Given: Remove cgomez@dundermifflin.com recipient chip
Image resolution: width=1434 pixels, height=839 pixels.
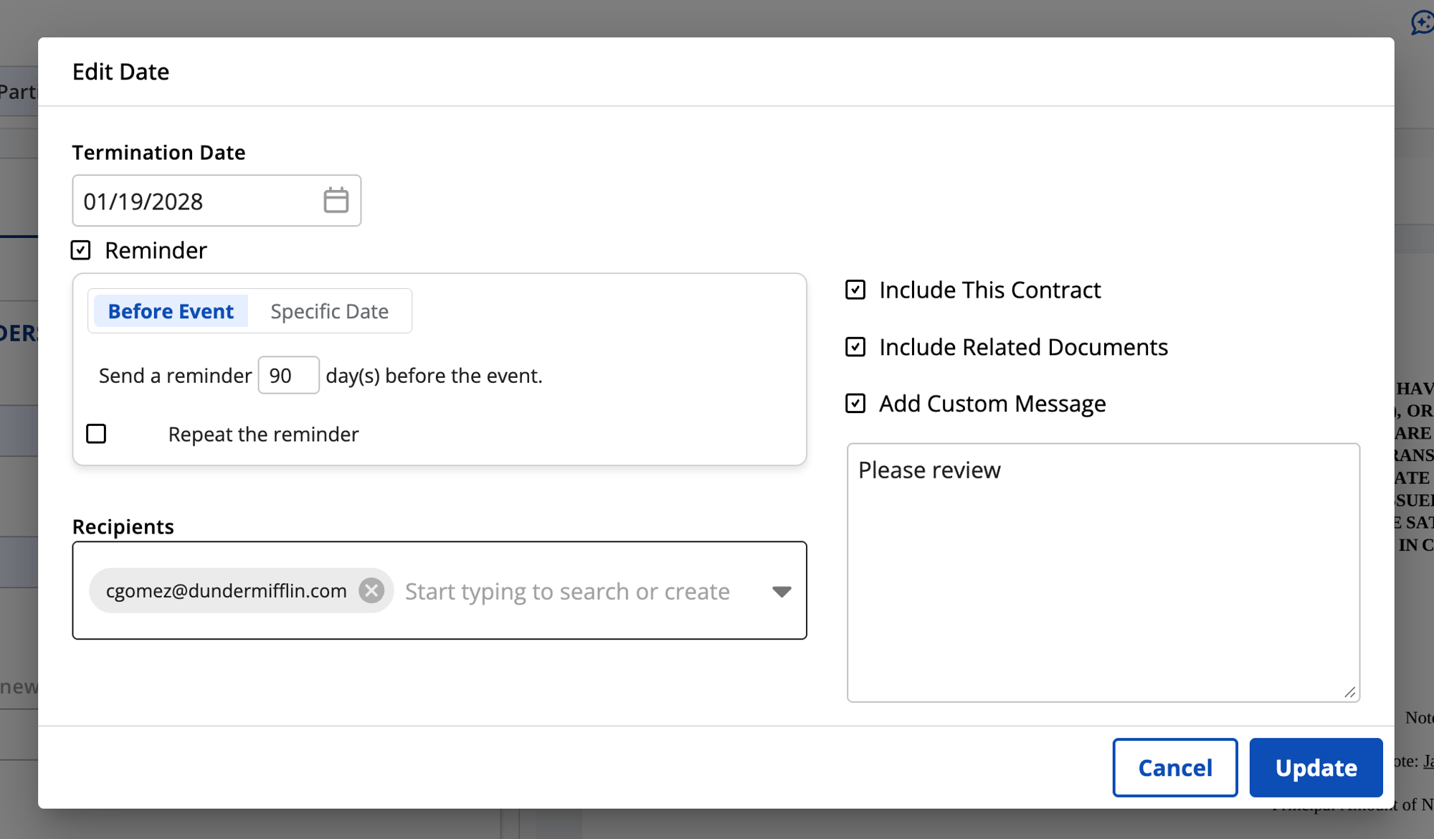Looking at the screenshot, I should (x=371, y=591).
